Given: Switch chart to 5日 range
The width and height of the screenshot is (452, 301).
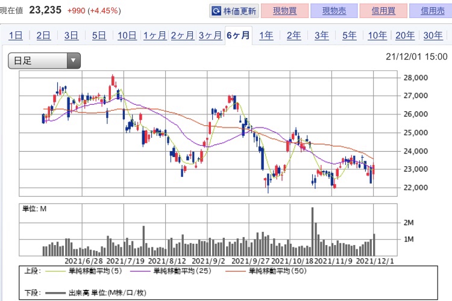Looking at the screenshot, I should [99, 36].
